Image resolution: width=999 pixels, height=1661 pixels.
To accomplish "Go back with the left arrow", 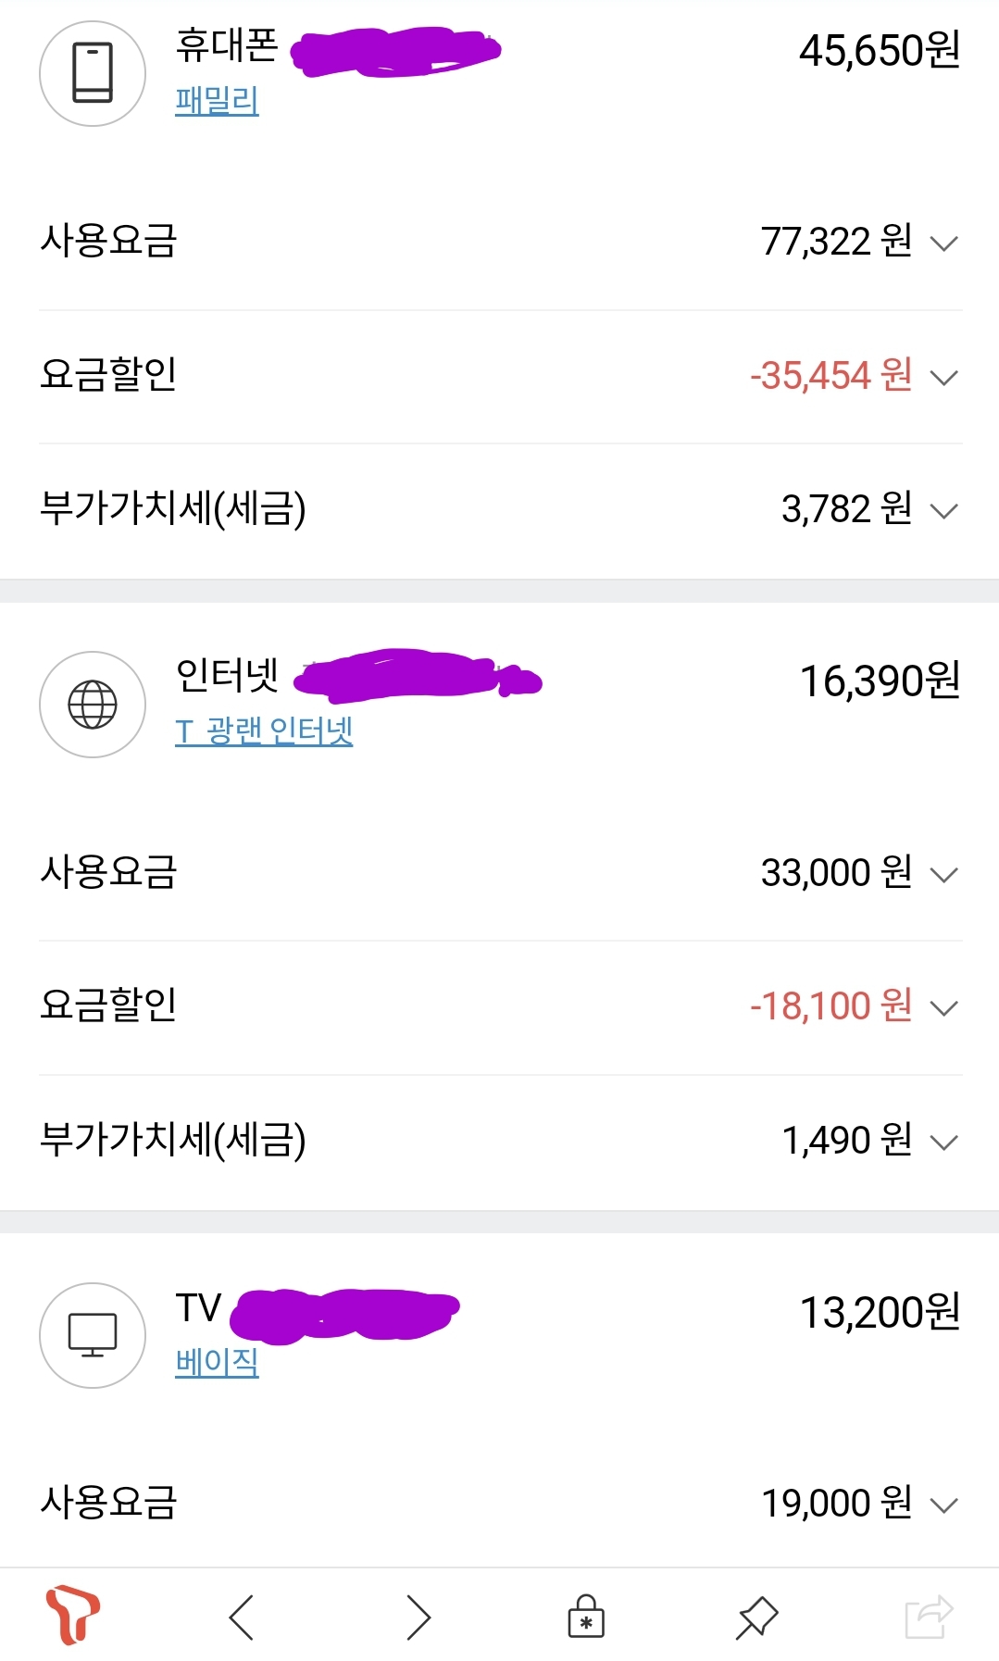I will [x=242, y=1617].
